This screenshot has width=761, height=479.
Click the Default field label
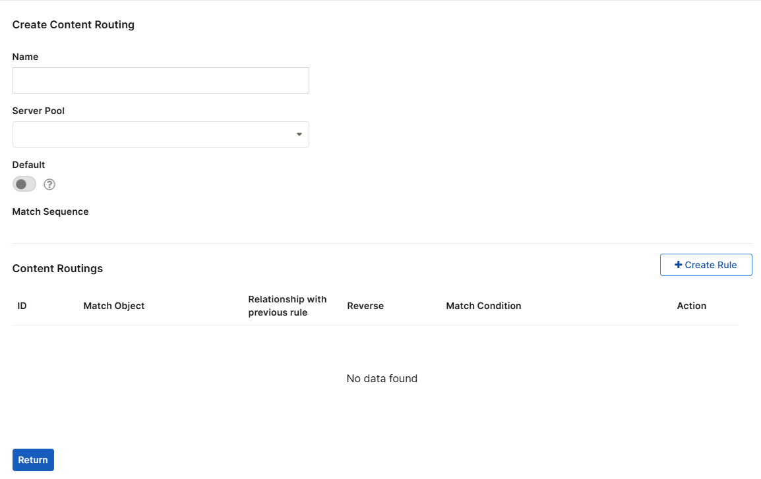coord(28,164)
